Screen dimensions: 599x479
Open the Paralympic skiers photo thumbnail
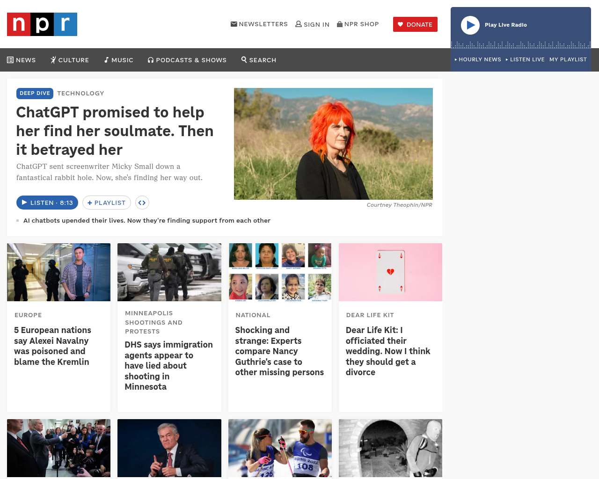pyautogui.click(x=280, y=448)
